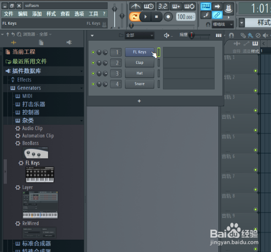Arm recording with the record button
Image resolution: width=271 pixels, height=252 pixels.
(x=168, y=17)
